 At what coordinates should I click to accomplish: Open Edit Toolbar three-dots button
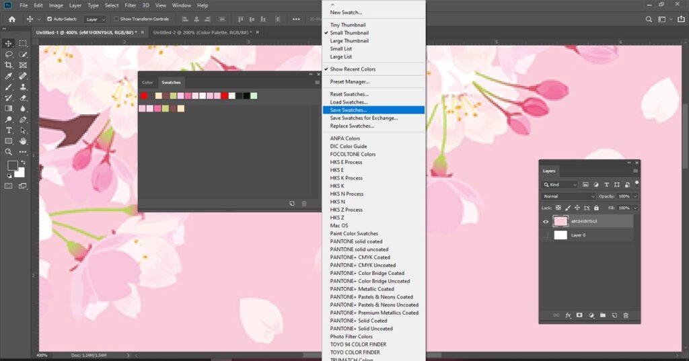click(x=23, y=152)
